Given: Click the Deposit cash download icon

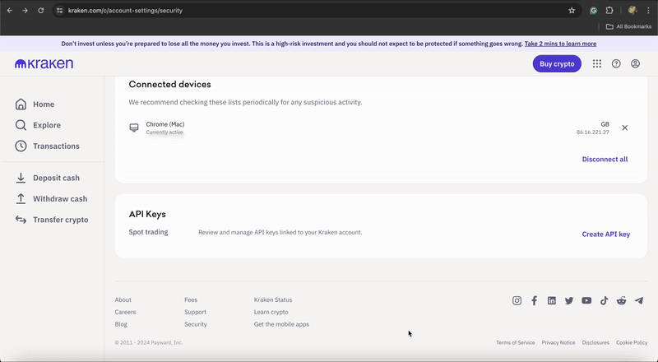Looking at the screenshot, I should point(21,178).
